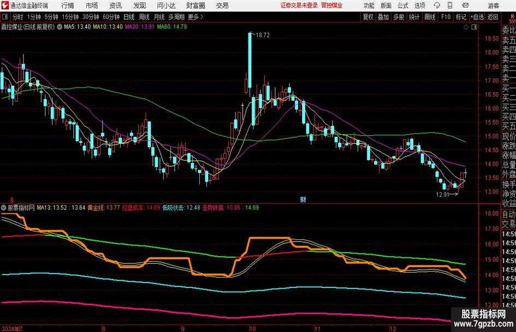The height and width of the screenshot is (332, 516).
Task: Open the F10 company info button
Action: pos(446,17)
